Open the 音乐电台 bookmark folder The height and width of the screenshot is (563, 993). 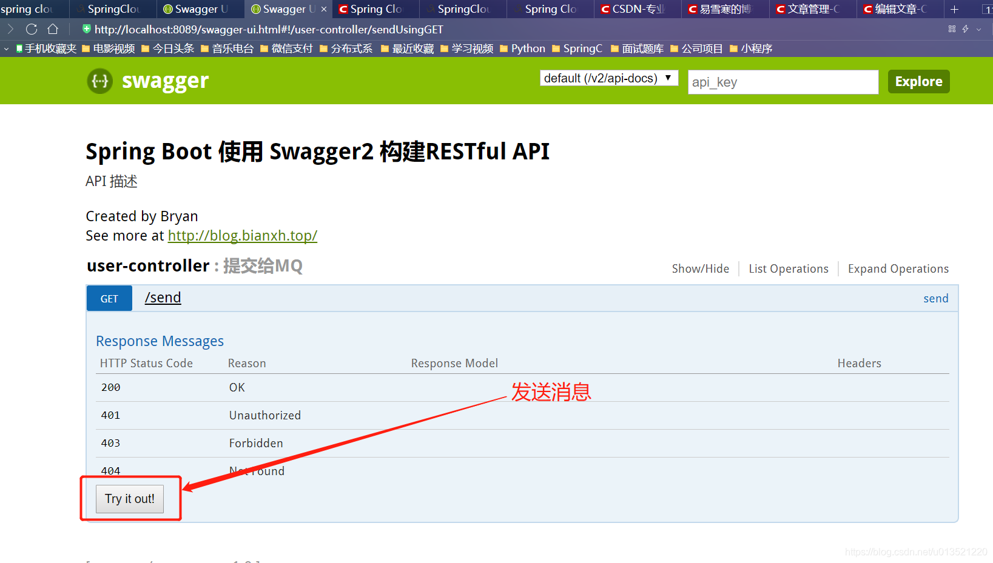[x=227, y=48]
